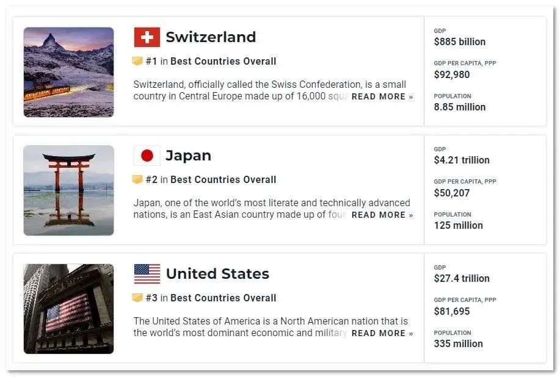Click the Switzerland flag icon

click(147, 37)
